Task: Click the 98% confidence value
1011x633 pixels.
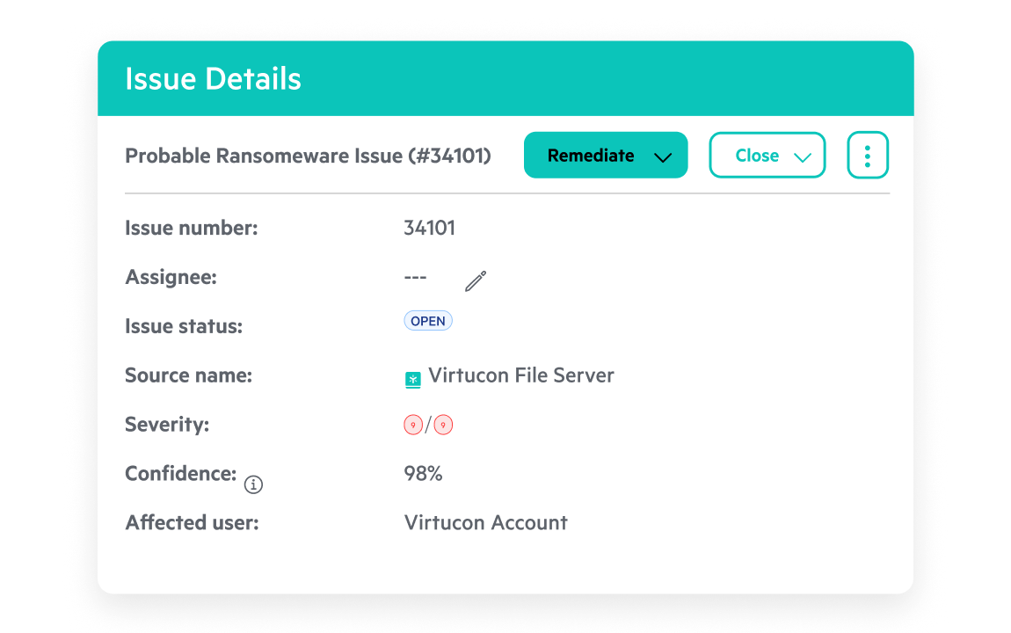Action: click(x=423, y=474)
